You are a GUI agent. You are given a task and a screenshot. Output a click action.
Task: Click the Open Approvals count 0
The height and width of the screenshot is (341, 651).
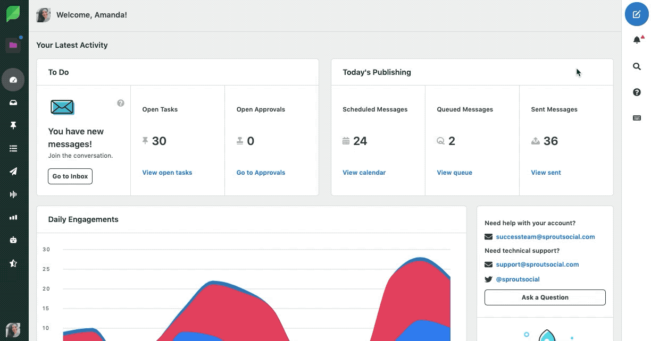[x=251, y=141]
